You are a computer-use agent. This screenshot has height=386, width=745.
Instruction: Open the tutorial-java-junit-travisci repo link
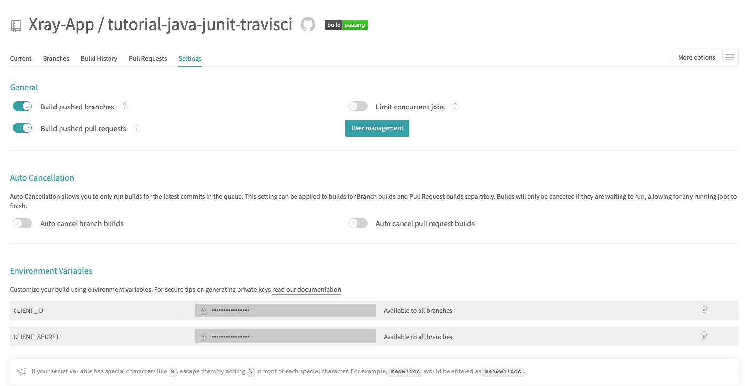pos(200,24)
